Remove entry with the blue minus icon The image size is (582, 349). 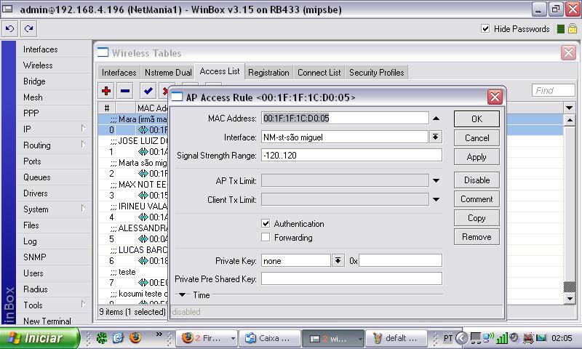point(125,90)
